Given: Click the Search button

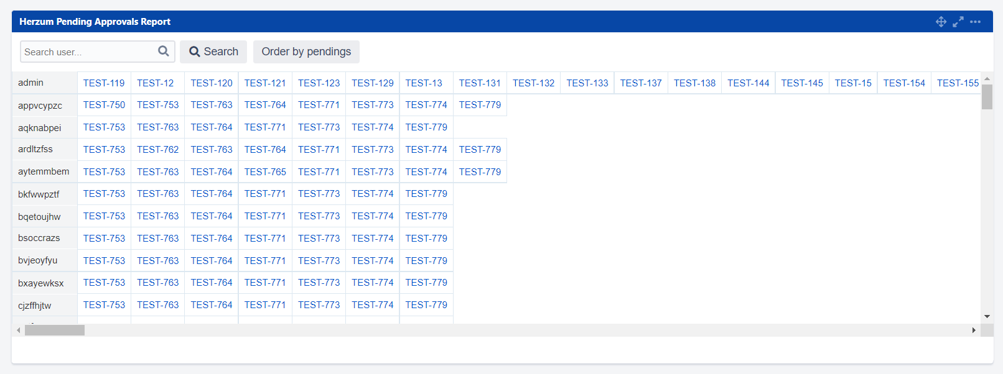Looking at the screenshot, I should click(213, 52).
